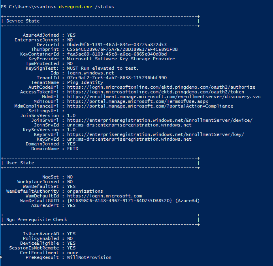Open the AuthCodeUrl authorize link
Screen dimensions: 273x266
point(161,87)
